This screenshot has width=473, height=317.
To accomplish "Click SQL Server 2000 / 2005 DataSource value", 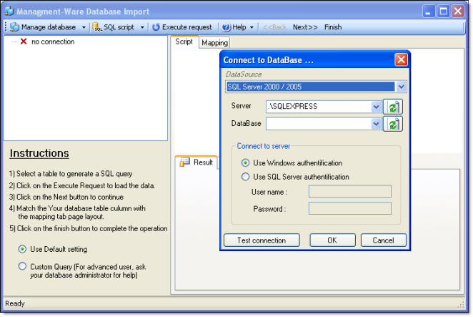I will 310,87.
